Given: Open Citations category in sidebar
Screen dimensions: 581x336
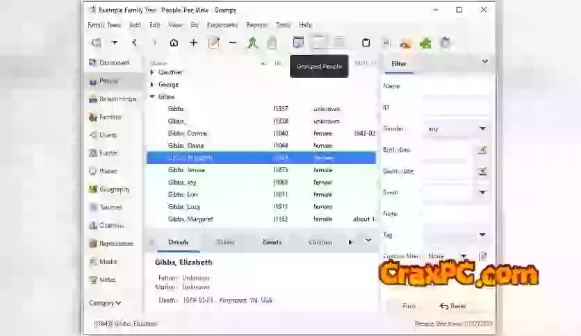Looking at the screenshot, I should 113,225.
